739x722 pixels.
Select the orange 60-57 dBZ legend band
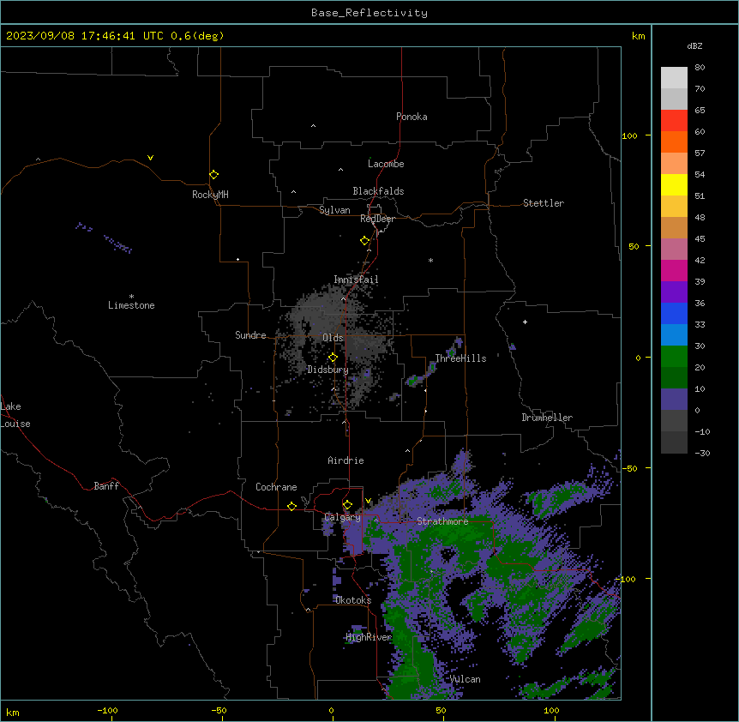click(674, 141)
